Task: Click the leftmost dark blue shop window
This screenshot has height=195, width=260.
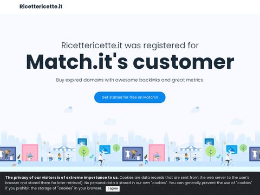Action: pos(8,154)
